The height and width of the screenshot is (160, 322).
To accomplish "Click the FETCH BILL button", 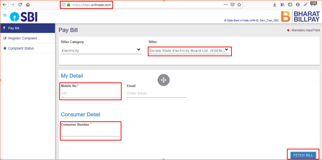I will click(303, 155).
